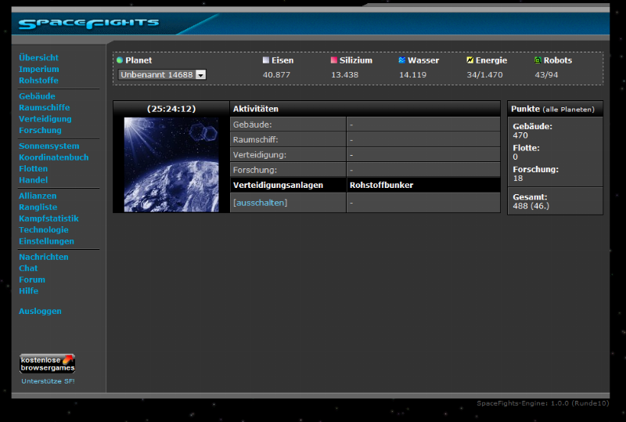Open the planet selector Unbenannt 14688

click(162, 74)
